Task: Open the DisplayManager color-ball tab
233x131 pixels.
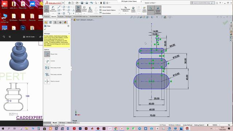Action: click(x=65, y=23)
